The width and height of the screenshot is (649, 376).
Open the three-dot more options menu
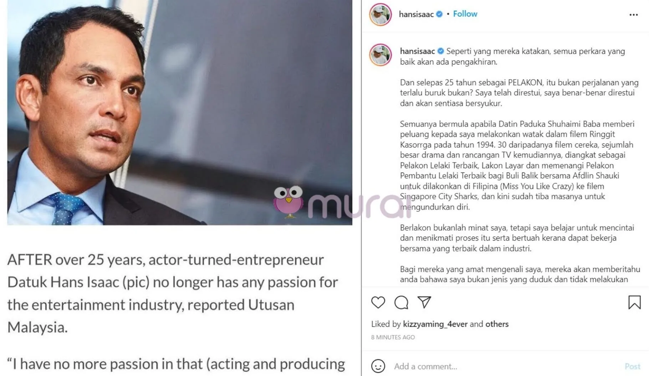pyautogui.click(x=633, y=15)
